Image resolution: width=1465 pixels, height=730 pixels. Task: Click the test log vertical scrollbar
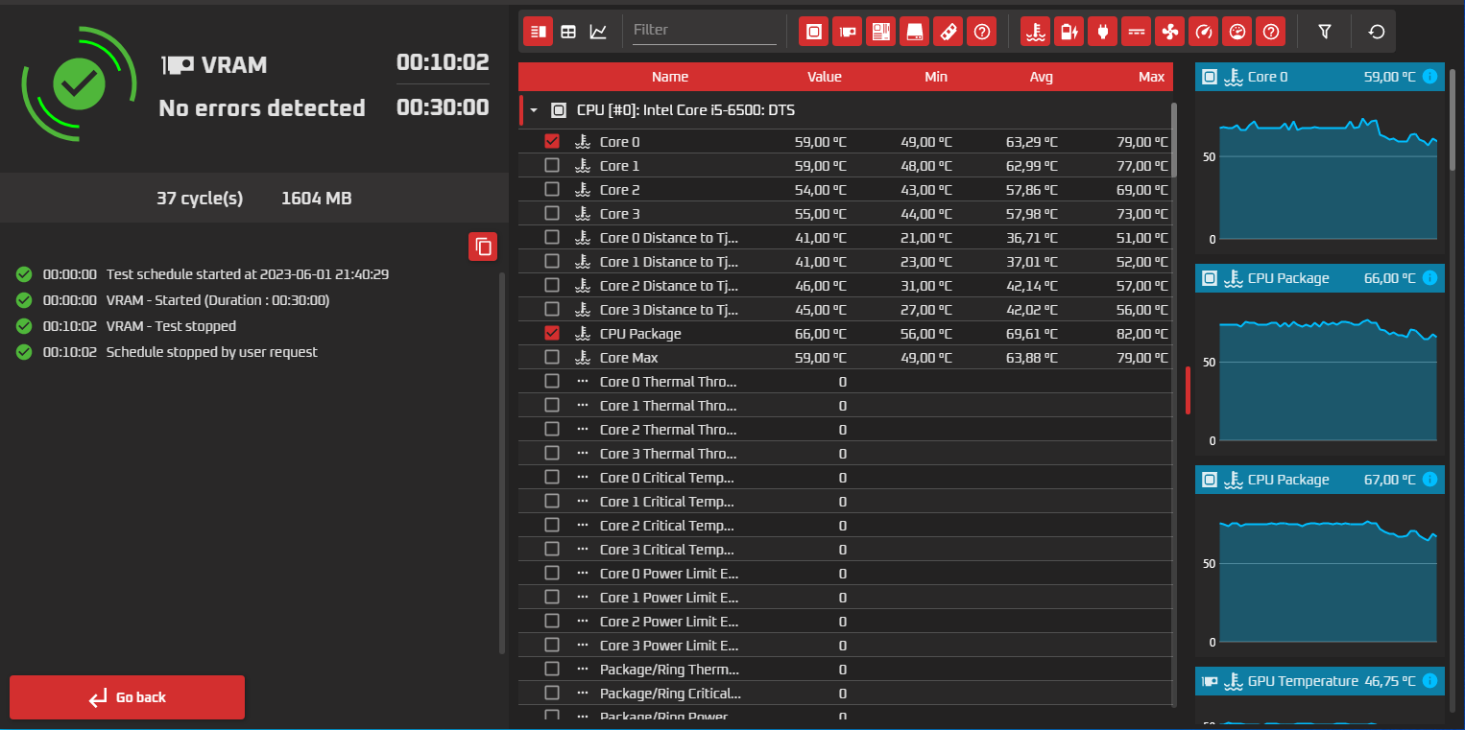click(x=502, y=463)
